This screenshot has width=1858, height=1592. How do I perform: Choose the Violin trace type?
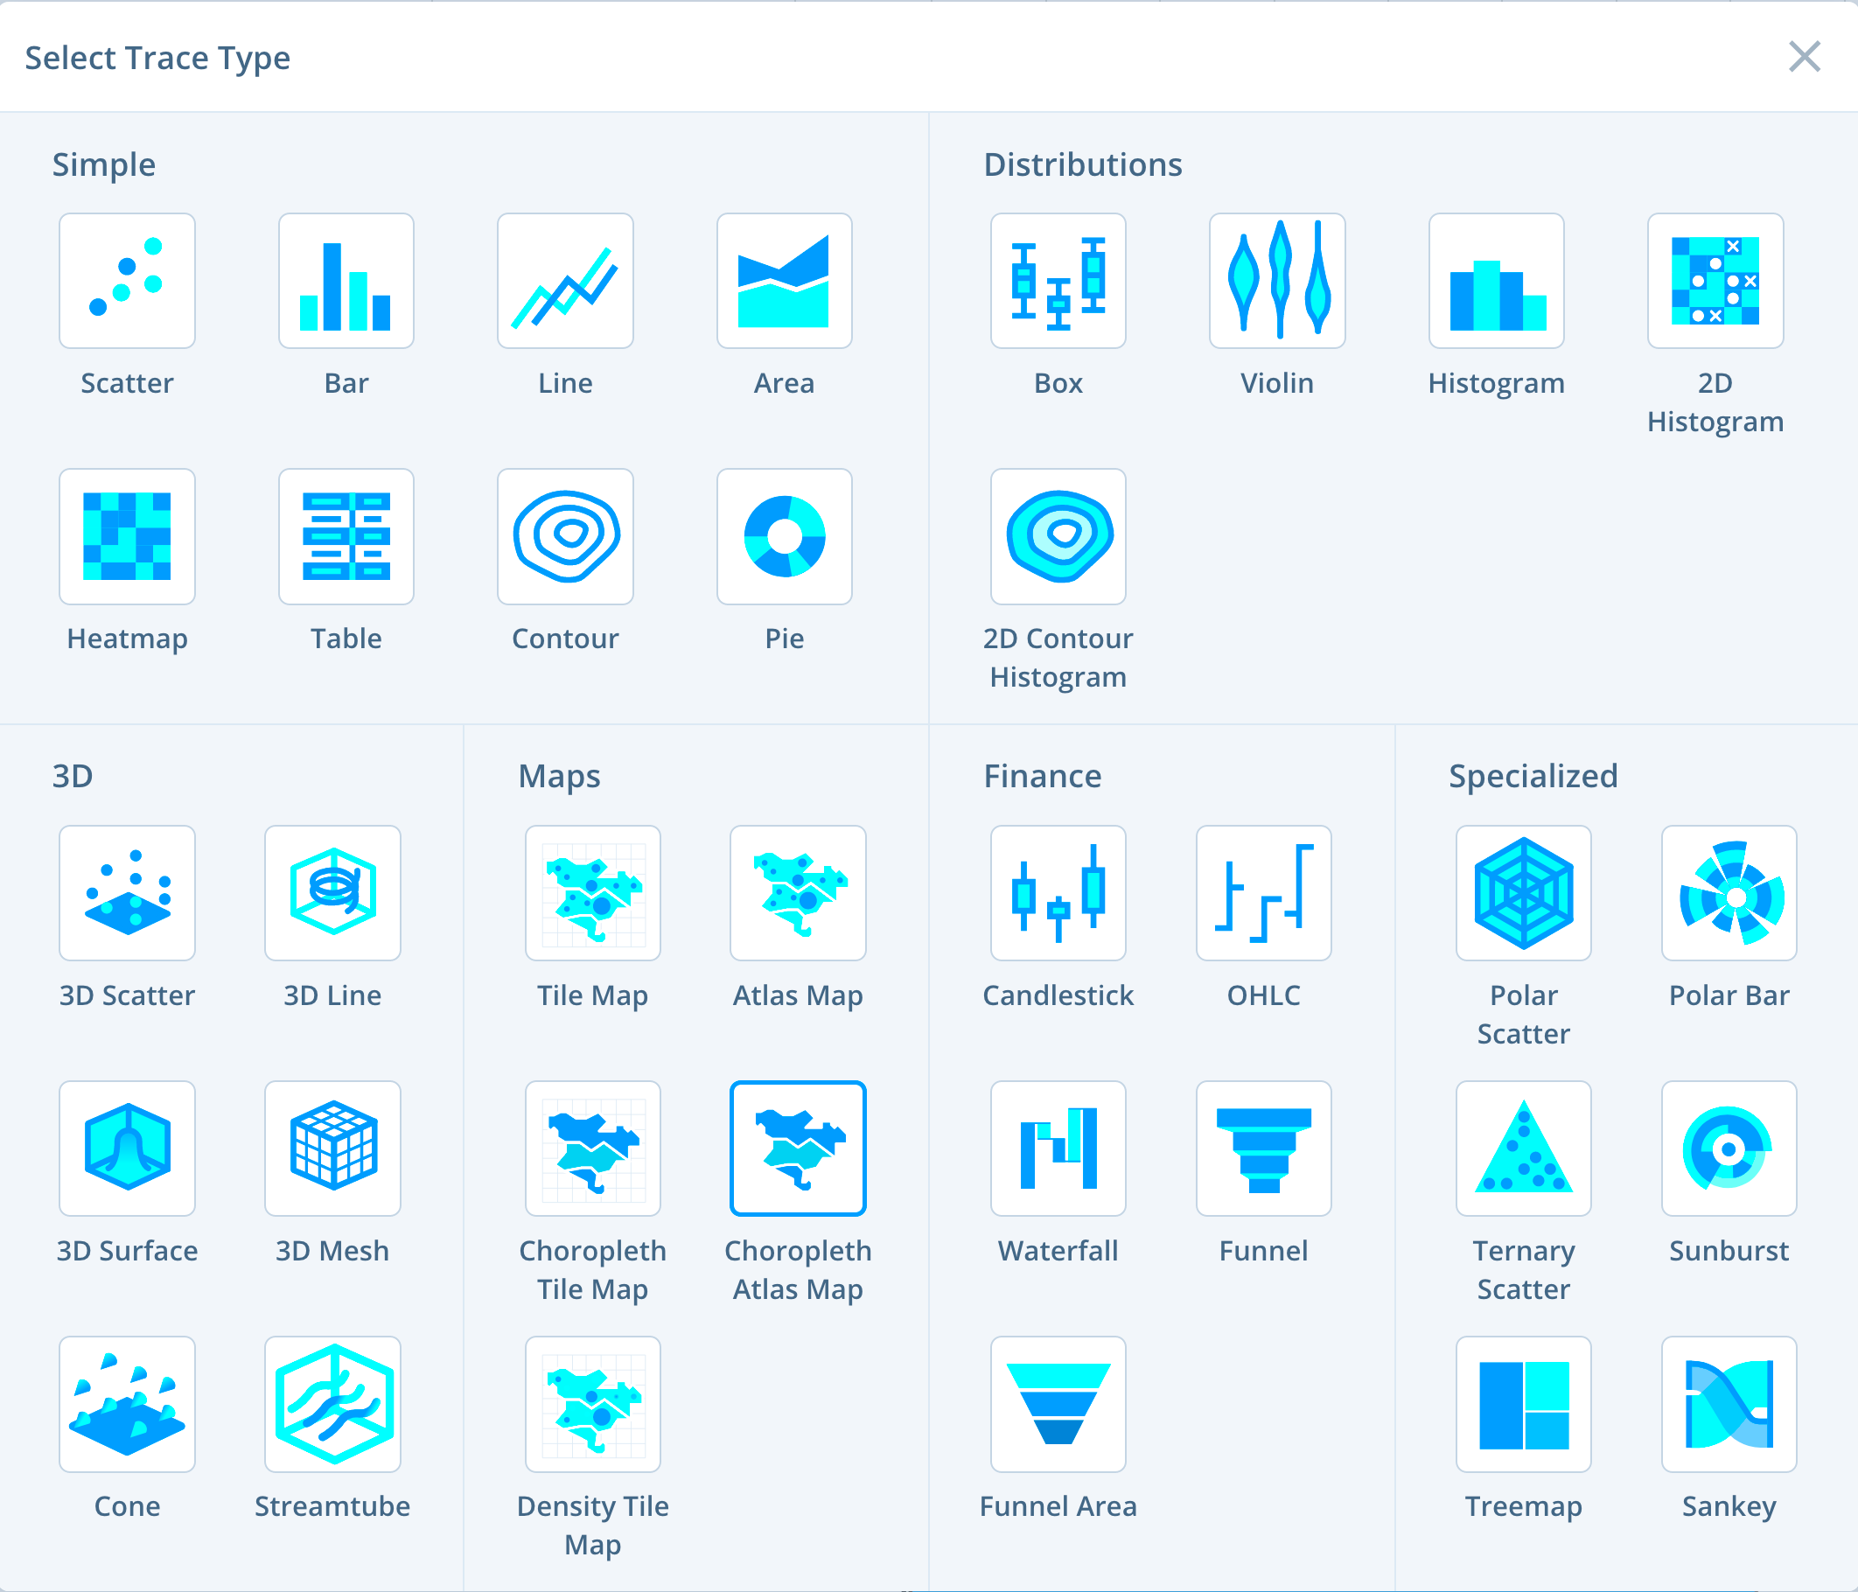(x=1276, y=281)
